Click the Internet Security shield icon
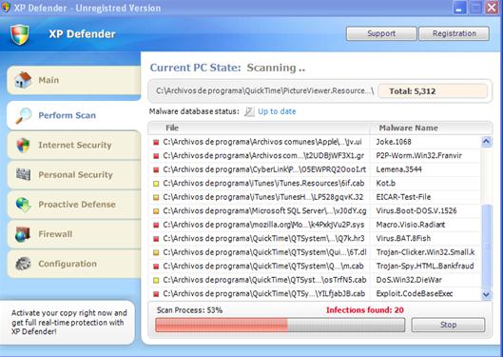 click(23, 145)
